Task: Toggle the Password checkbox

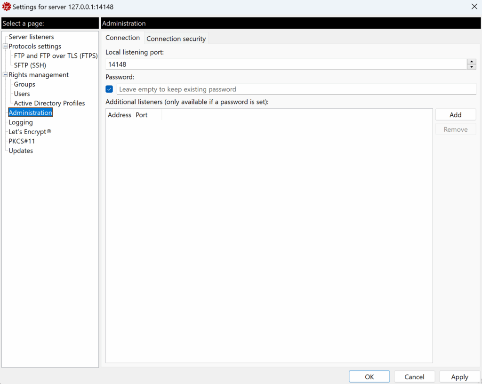Action: [109, 89]
